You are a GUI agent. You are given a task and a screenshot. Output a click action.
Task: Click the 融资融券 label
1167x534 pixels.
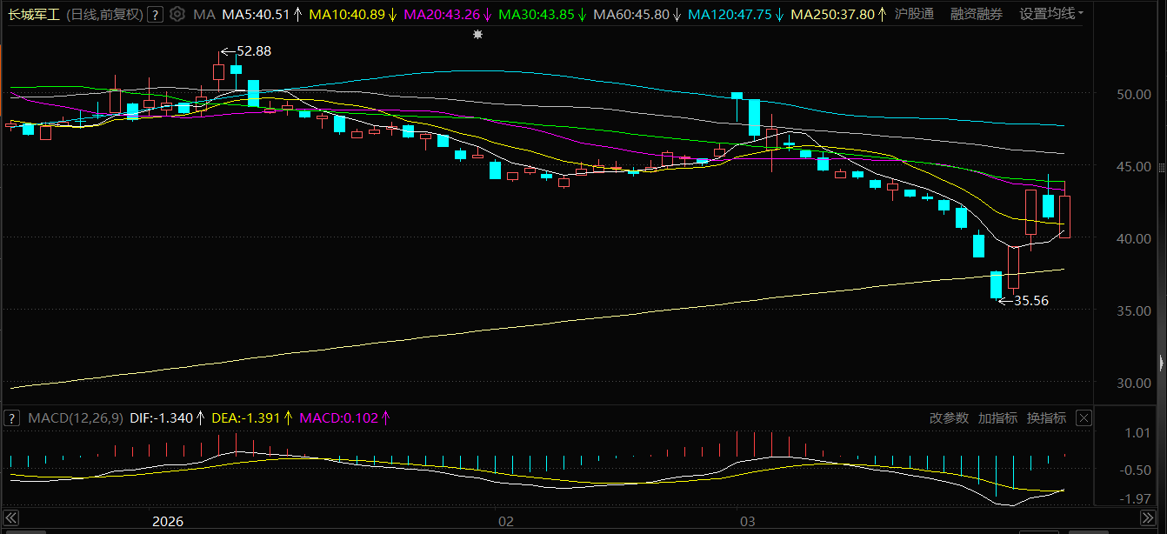(x=977, y=14)
